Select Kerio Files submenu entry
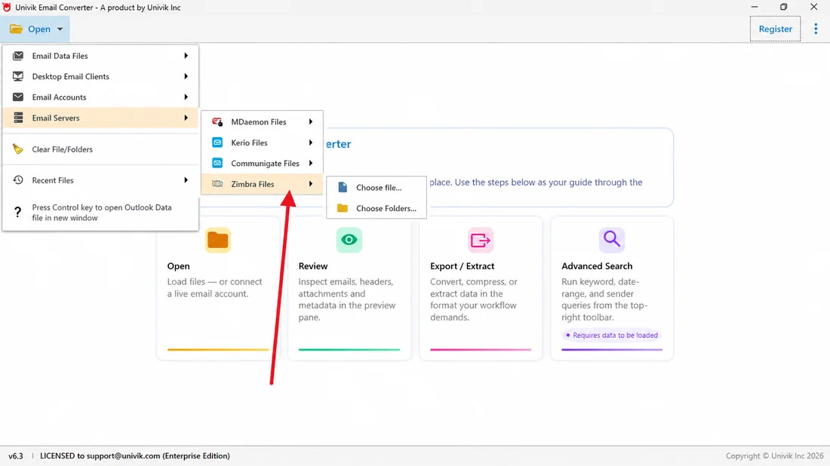Viewport: 830px width, 466px height. click(x=262, y=143)
